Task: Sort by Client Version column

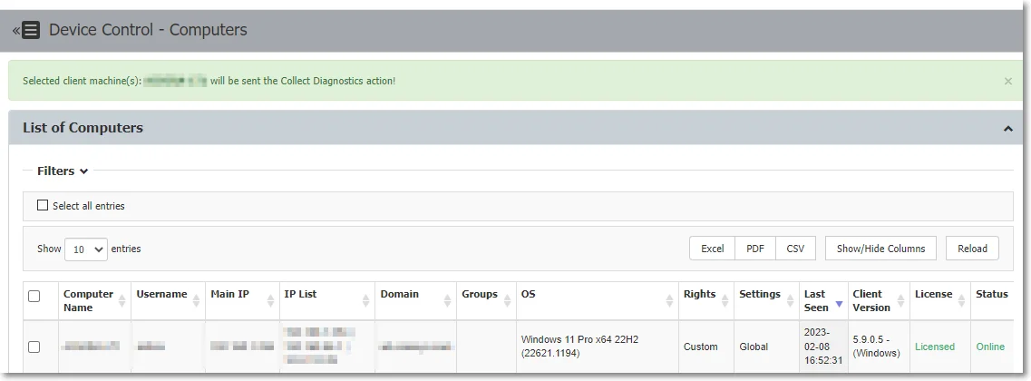Action: 879,301
